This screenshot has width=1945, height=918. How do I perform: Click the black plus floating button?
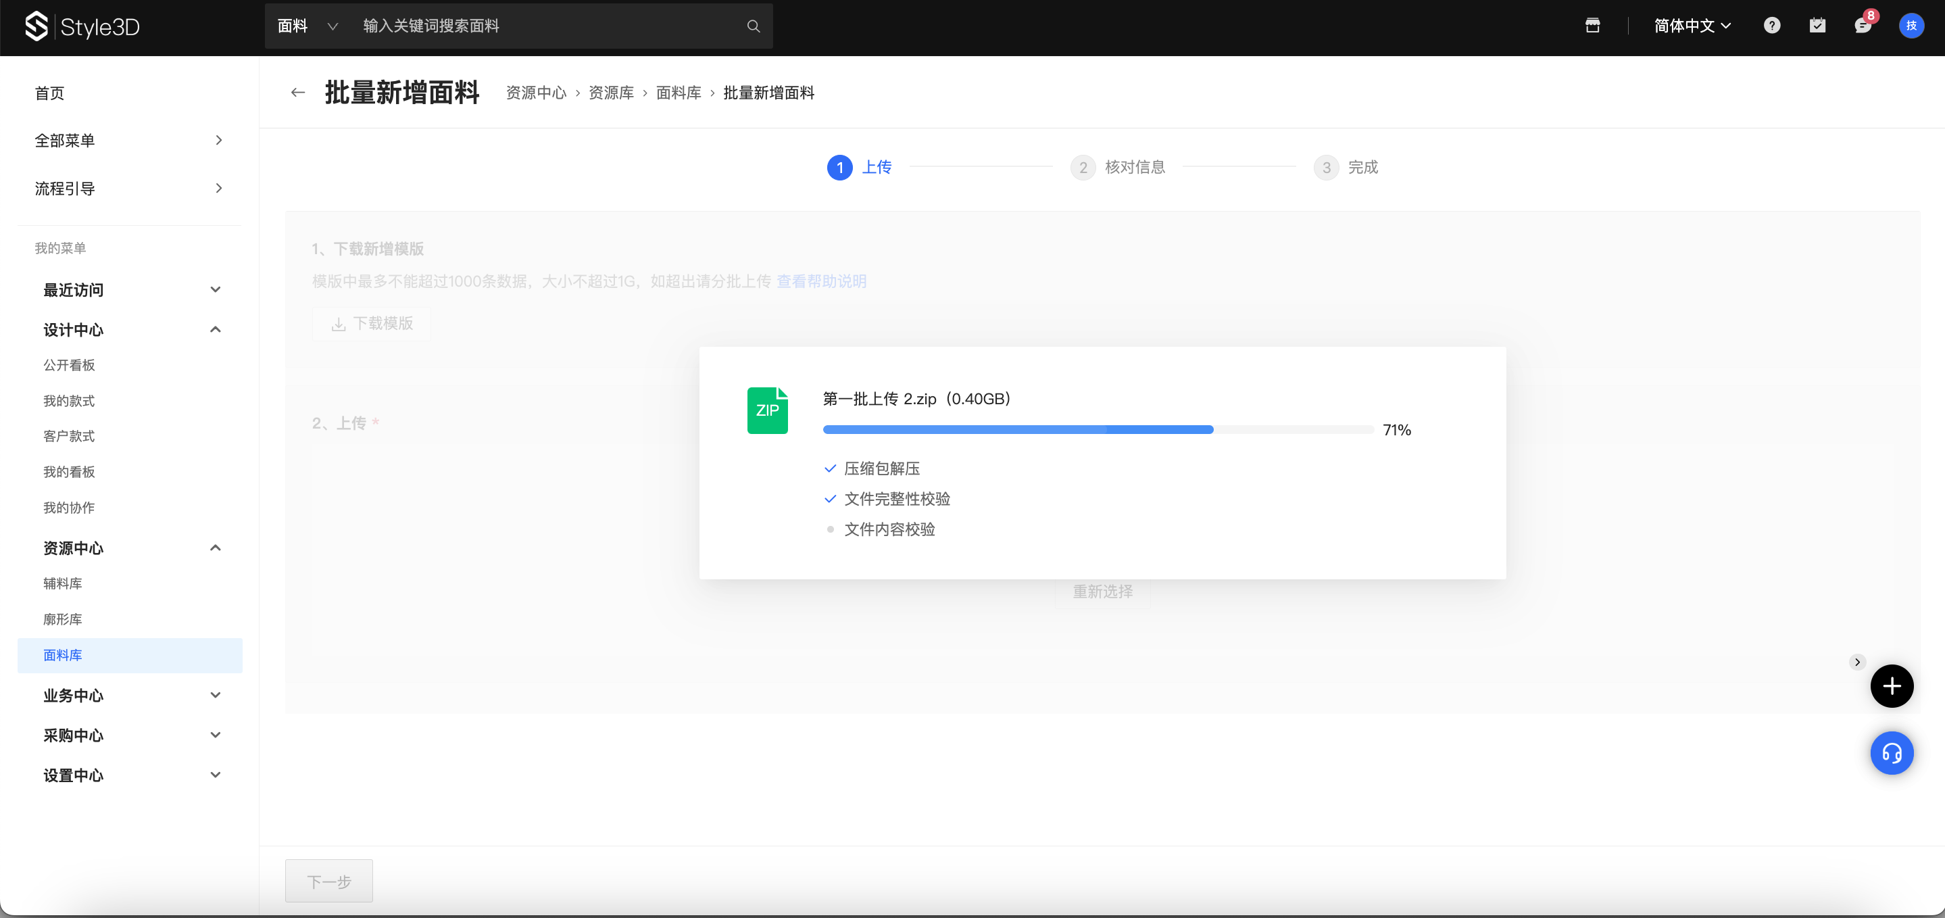pos(1891,686)
